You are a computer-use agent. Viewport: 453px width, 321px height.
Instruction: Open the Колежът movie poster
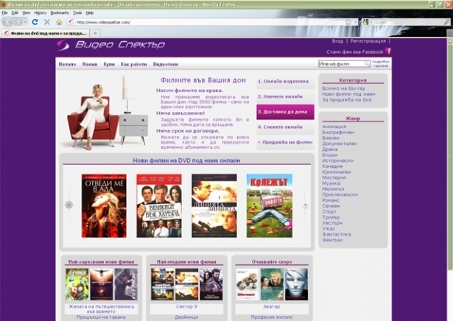point(269,205)
